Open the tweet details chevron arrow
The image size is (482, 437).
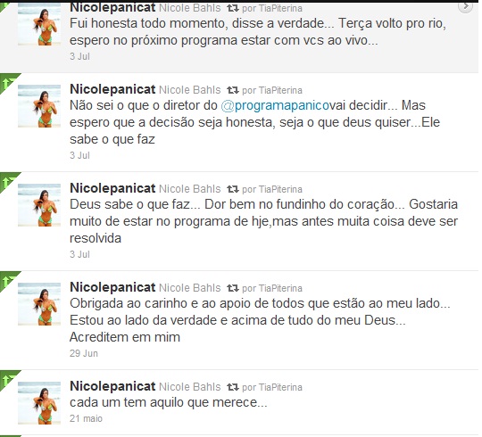point(465,6)
